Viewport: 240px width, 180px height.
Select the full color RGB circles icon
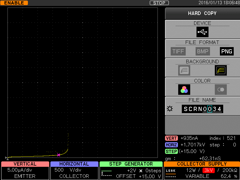click(184, 89)
